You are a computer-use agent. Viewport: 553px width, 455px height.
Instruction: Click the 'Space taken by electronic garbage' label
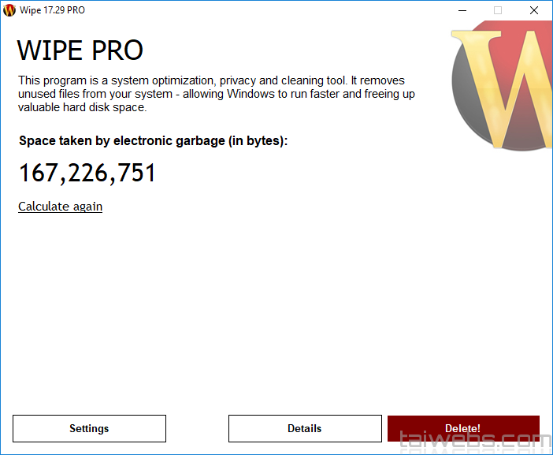click(x=154, y=141)
